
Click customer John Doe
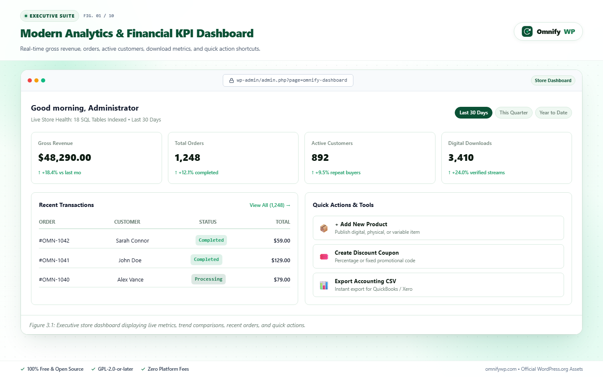[130, 261]
